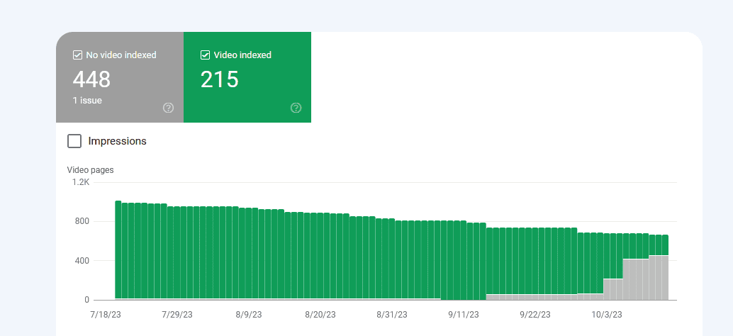Screen dimensions: 733x336
Task: Click the 10/3/23 date axis label
Action: click(607, 314)
